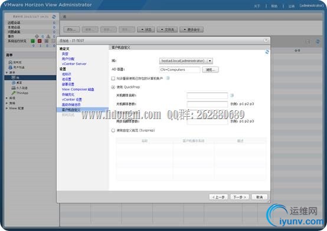
Task: Click the 客户机操作系统 guest OS column header
Action: 194,141
